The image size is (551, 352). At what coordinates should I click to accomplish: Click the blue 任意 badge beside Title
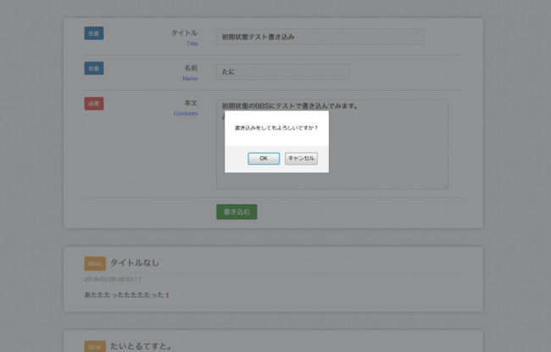coord(93,33)
